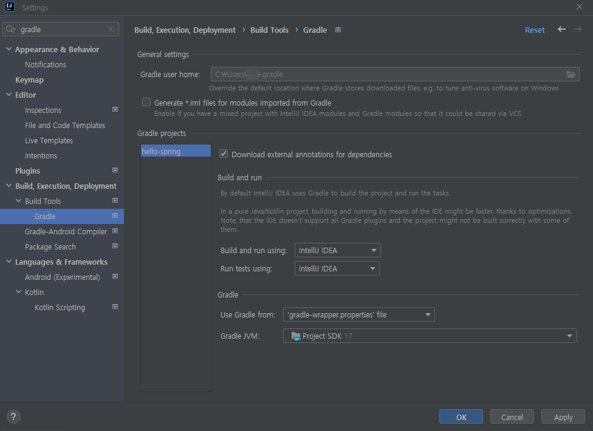The image size is (593, 431).
Task: Select Android (Experimental)
Action: [63, 277]
